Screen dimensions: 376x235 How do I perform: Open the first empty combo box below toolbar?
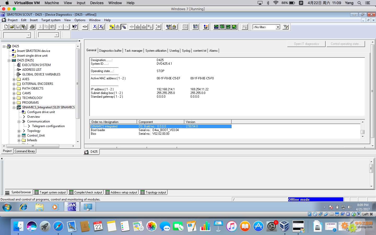point(29,35)
